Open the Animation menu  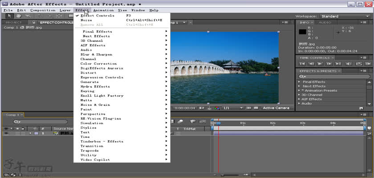click(x=103, y=10)
